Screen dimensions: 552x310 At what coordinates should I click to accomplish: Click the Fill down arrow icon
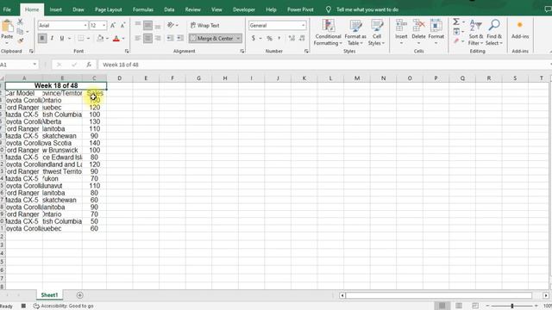pos(456,32)
